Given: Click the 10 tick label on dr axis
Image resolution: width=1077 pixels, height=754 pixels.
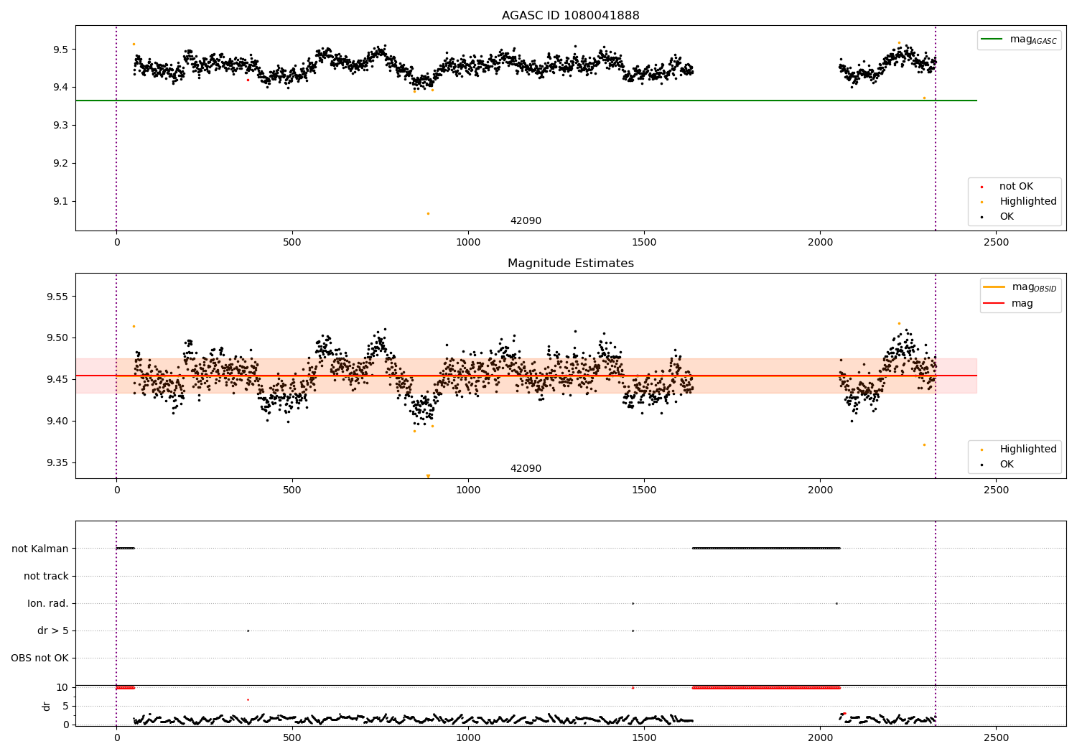Looking at the screenshot, I should (x=62, y=687).
